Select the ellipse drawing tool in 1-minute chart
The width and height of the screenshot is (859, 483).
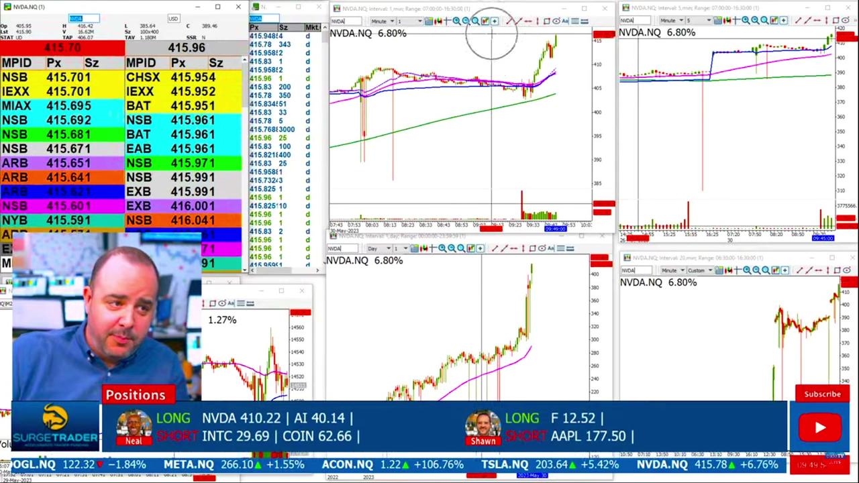point(556,21)
